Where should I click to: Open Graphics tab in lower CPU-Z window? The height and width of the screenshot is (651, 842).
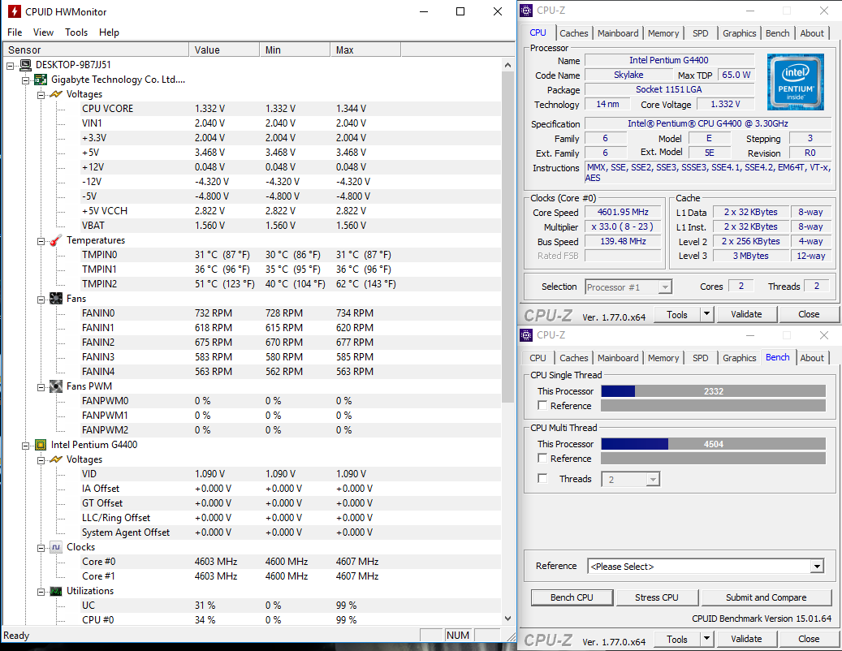(739, 358)
